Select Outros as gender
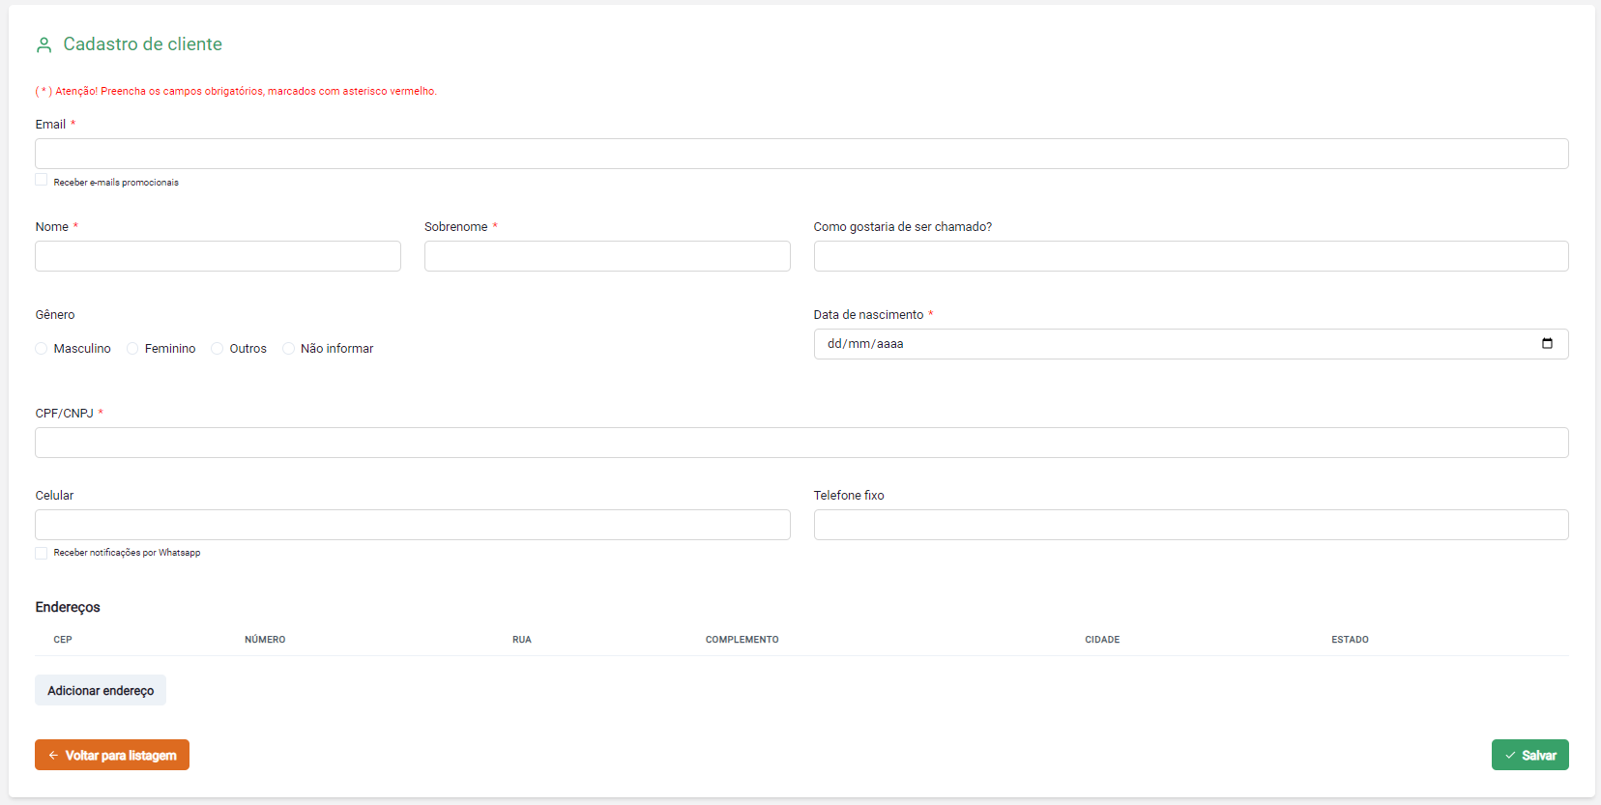The image size is (1601, 805). point(218,349)
